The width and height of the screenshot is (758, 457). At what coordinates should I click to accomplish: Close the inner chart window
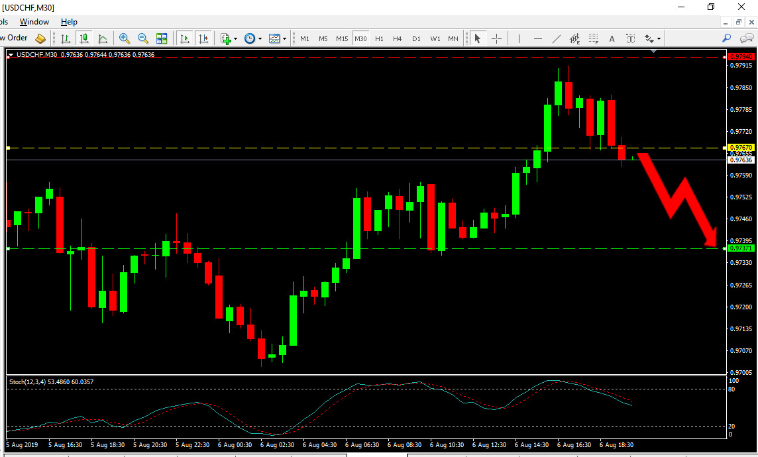pos(752,23)
